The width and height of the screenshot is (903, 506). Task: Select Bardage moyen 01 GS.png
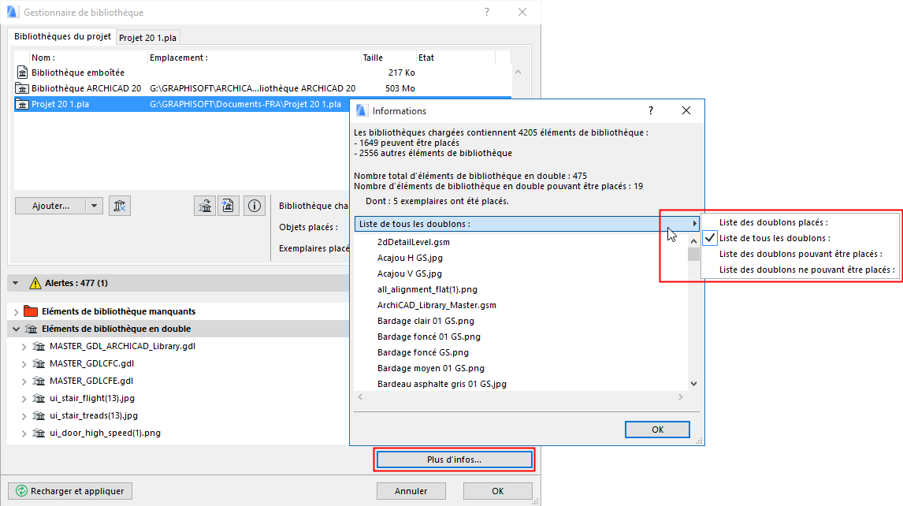click(x=431, y=368)
